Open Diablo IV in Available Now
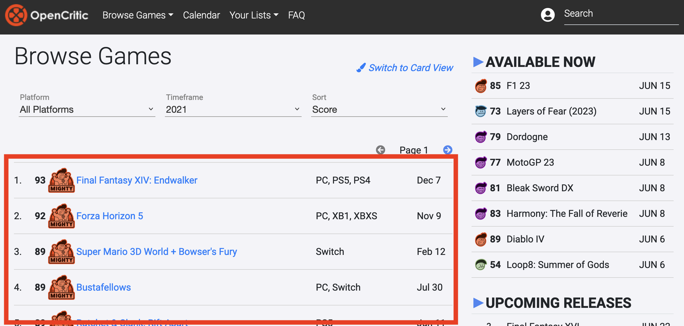This screenshot has width=684, height=326. coord(525,239)
